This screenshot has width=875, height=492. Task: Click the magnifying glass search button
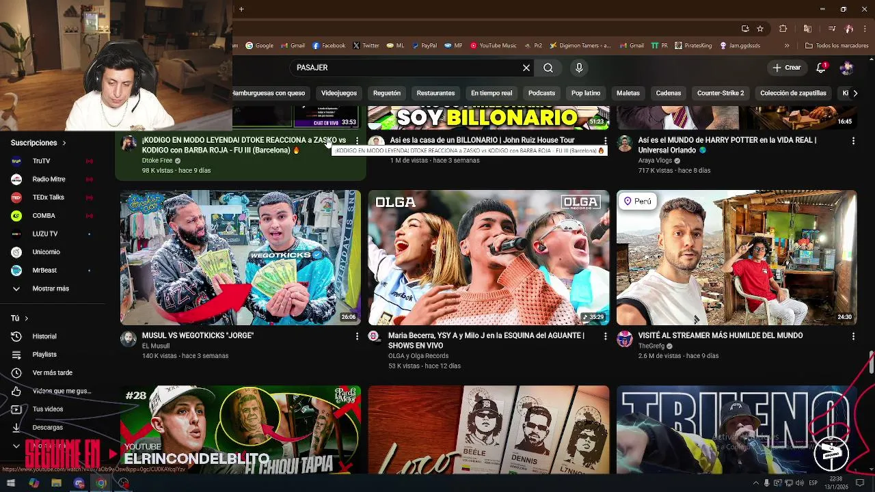tap(548, 68)
